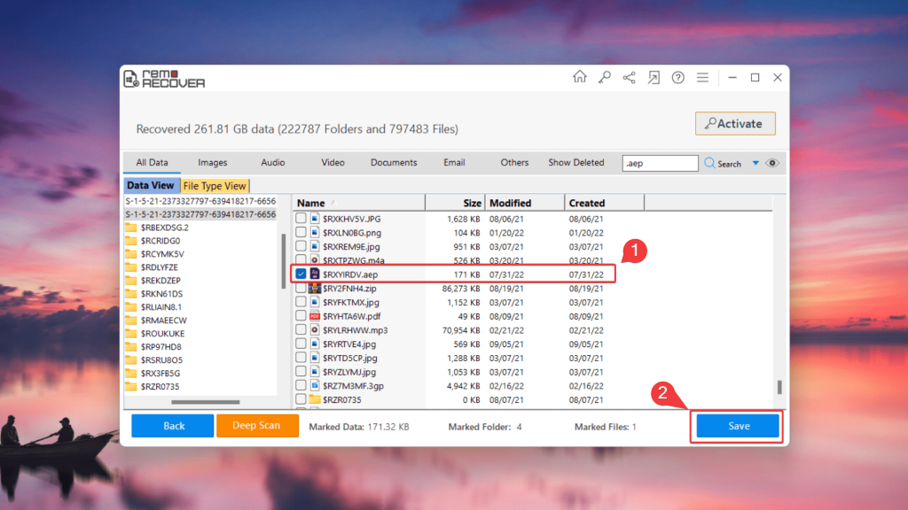Click the Audio file icon next to $RYLRHWW.mp3
The image size is (908, 510).
[x=313, y=330]
